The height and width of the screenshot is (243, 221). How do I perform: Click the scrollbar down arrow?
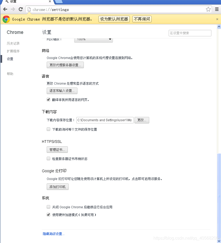[x=219, y=241]
